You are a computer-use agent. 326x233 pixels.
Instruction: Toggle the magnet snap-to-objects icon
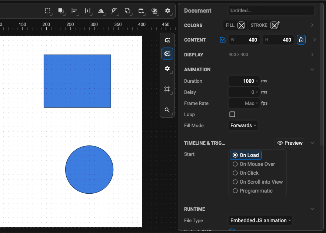(167, 40)
